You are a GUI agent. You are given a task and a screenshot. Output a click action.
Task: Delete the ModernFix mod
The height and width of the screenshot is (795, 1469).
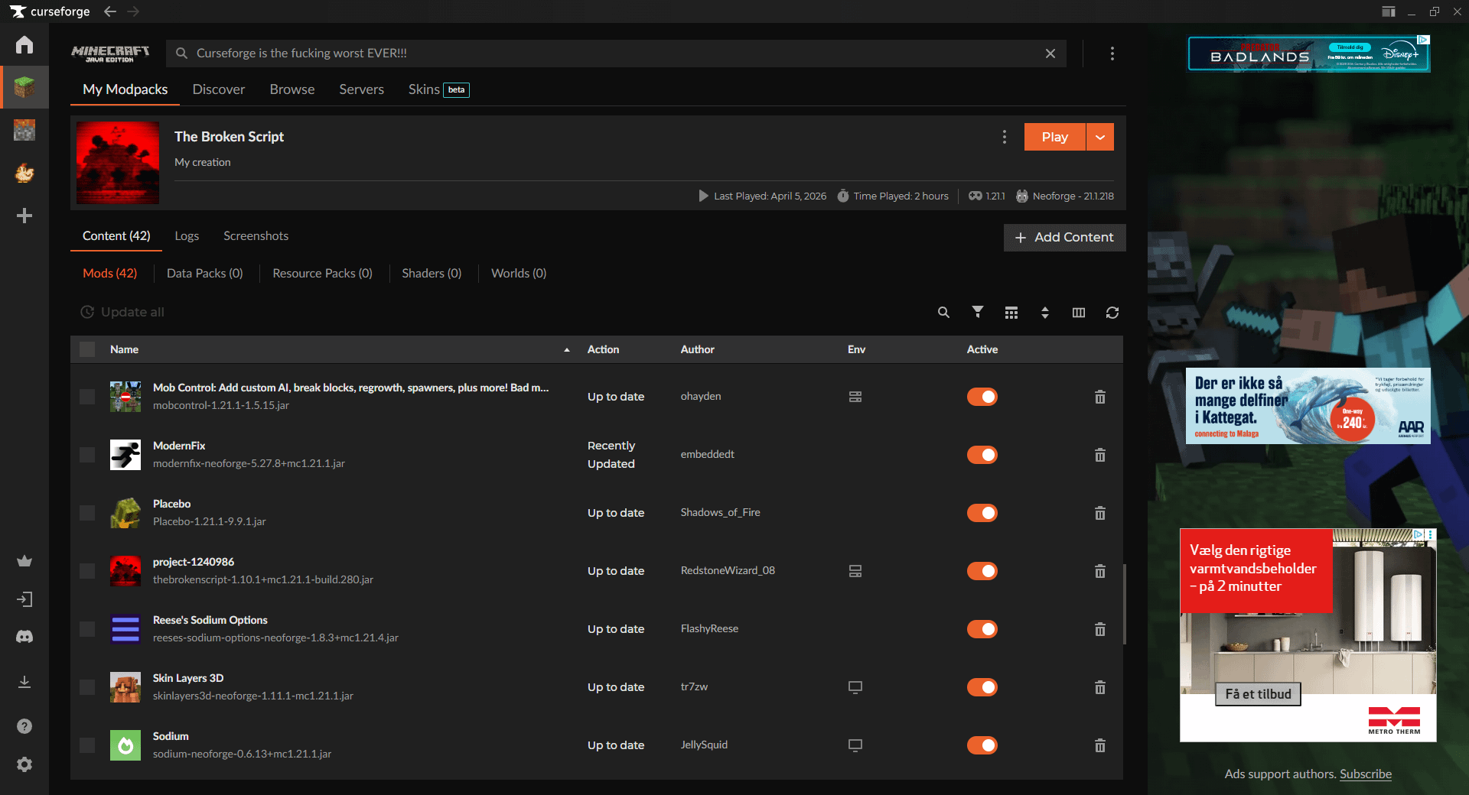click(1100, 455)
